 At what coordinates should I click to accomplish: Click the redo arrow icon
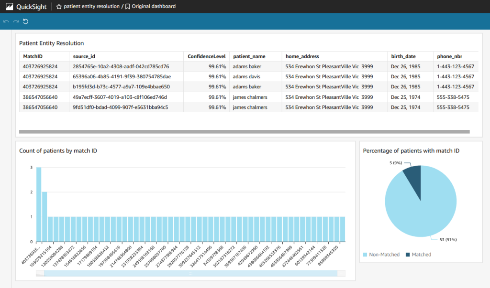coord(15,21)
